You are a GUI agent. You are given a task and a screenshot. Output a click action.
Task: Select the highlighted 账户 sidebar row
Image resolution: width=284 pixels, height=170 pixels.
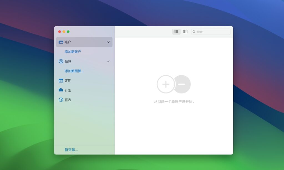click(83, 42)
